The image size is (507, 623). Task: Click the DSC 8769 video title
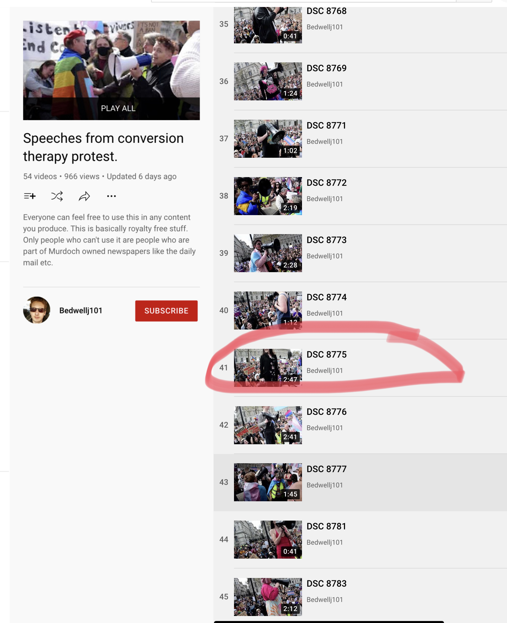(x=327, y=68)
